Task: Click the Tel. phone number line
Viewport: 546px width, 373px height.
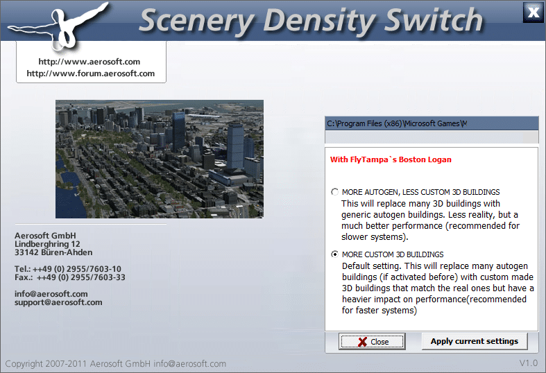Action: point(68,269)
